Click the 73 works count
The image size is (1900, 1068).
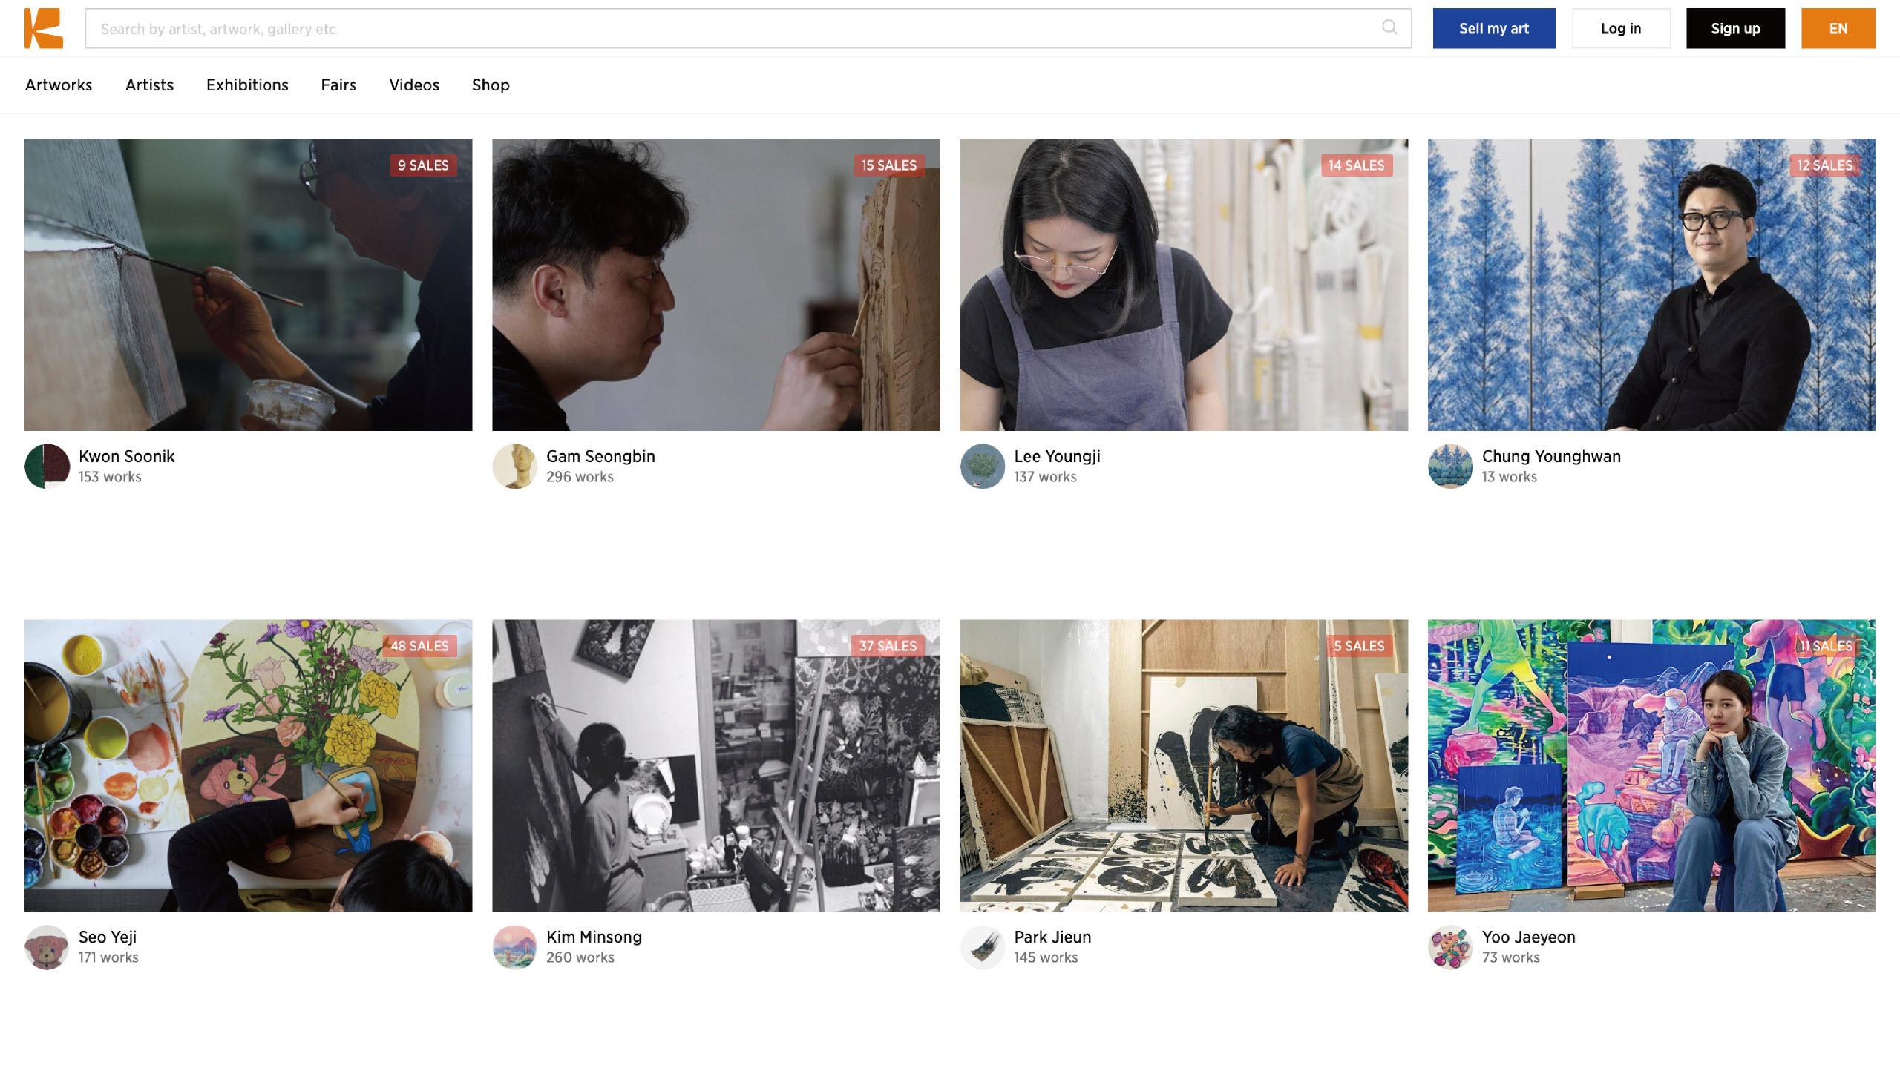1510,957
